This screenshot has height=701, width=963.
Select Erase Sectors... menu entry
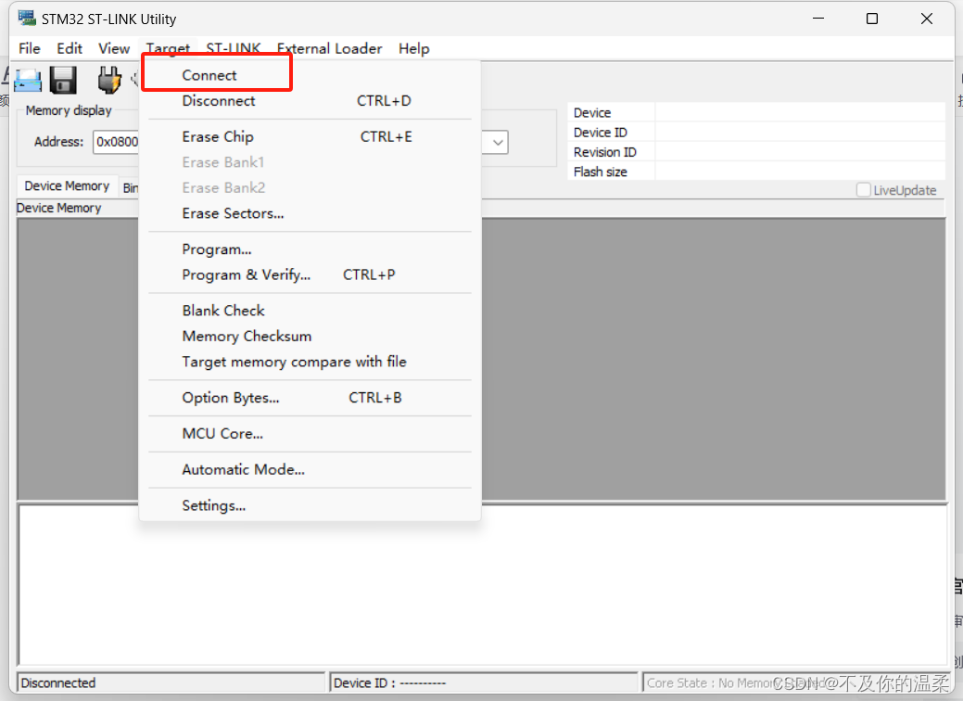[x=310, y=213]
